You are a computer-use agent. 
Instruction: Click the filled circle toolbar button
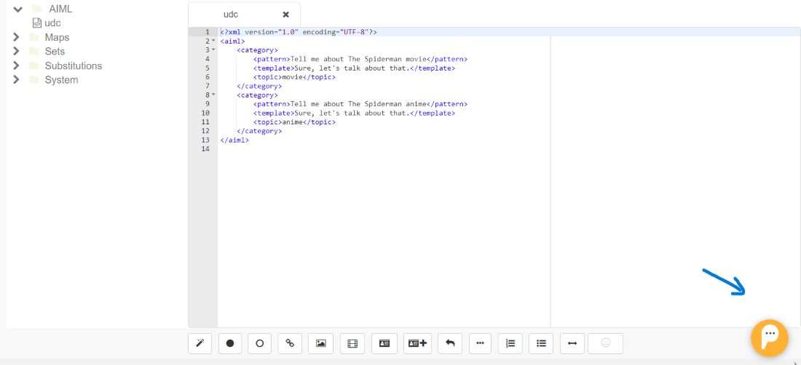point(230,344)
